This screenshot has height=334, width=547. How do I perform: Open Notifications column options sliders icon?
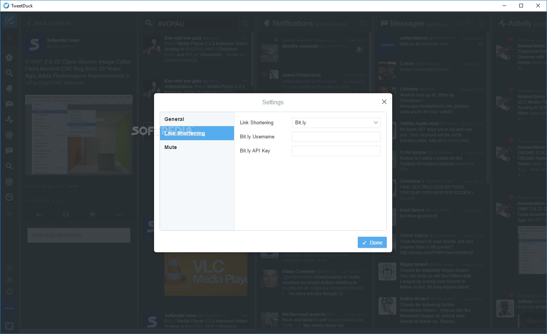tap(364, 23)
